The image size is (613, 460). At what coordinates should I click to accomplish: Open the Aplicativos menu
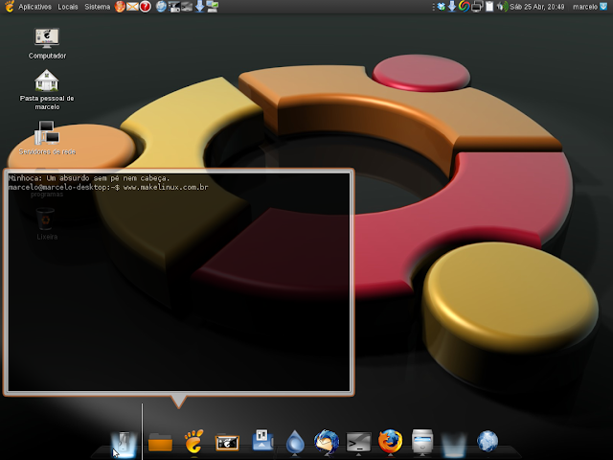click(34, 7)
